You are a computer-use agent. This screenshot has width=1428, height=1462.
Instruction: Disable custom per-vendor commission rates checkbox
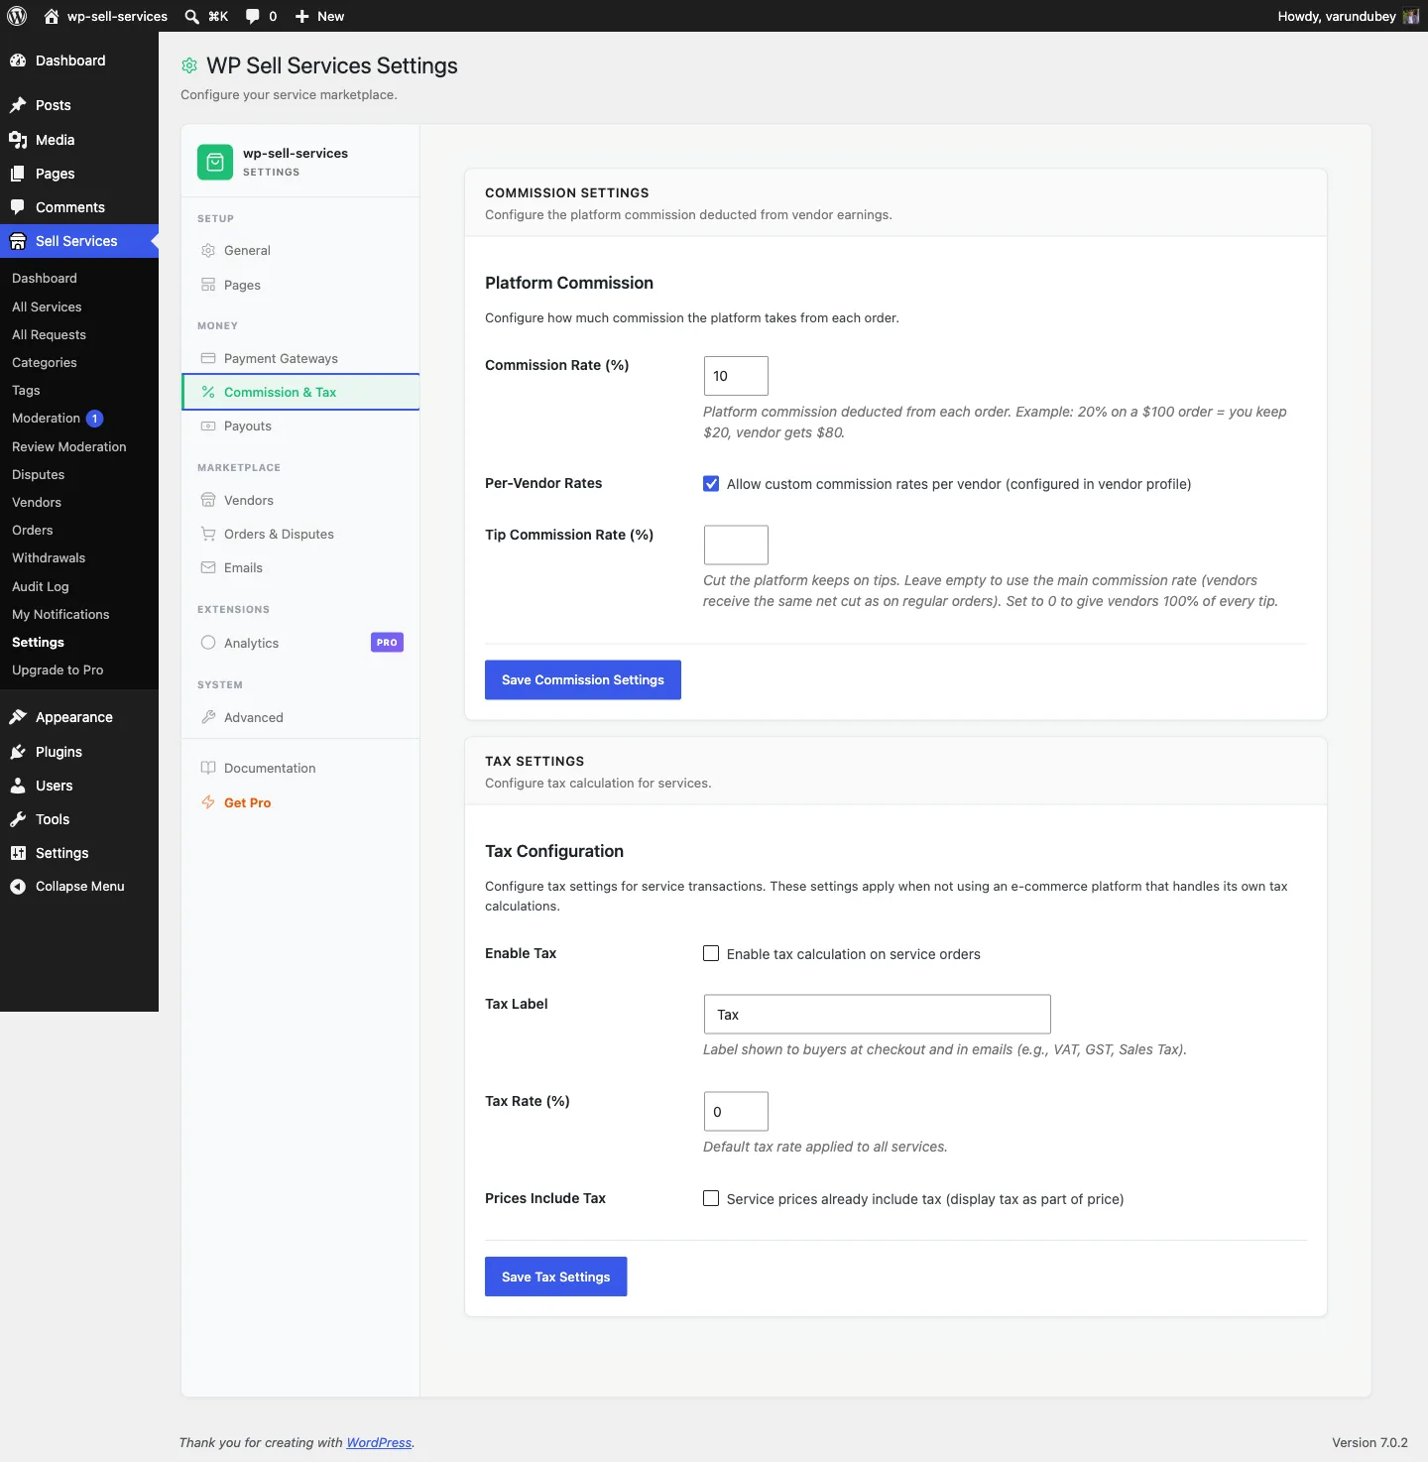(711, 484)
